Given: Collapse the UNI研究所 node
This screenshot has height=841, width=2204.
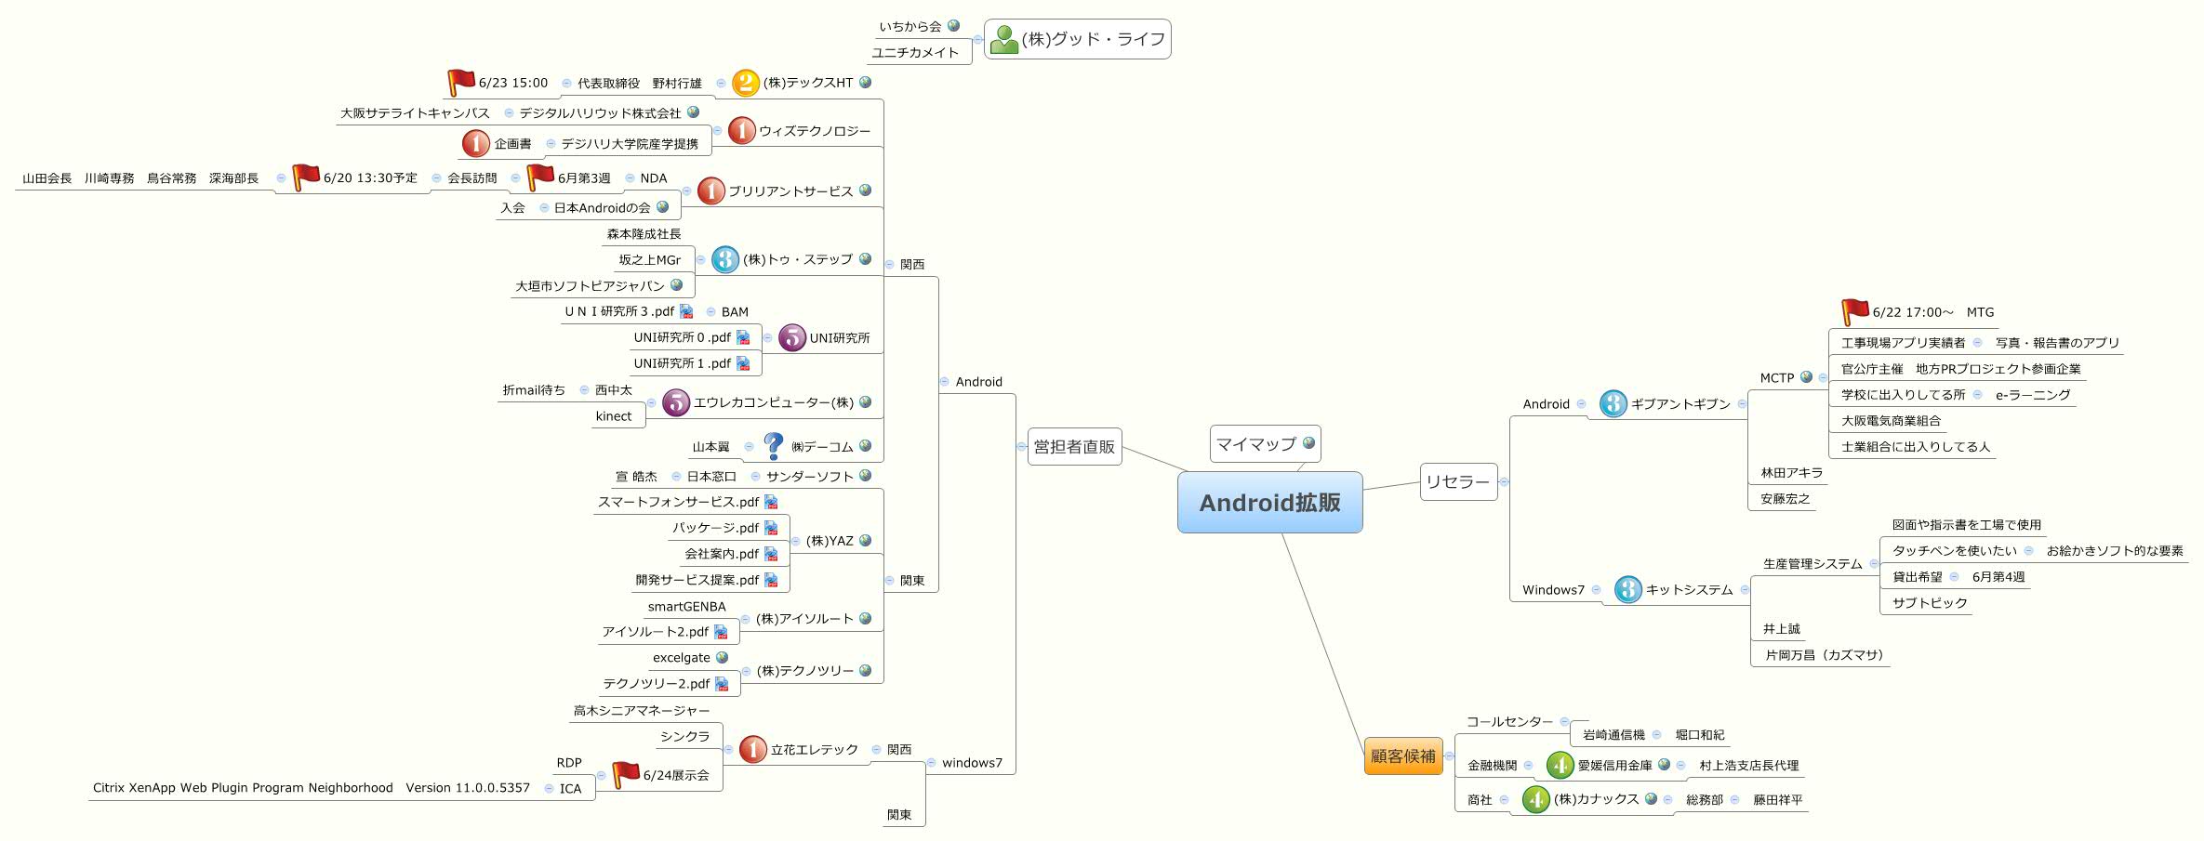Looking at the screenshot, I should pyautogui.click(x=768, y=338).
